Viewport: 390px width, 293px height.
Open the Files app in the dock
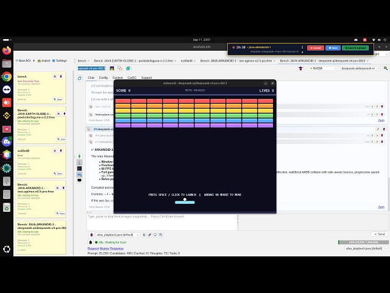(x=7, y=63)
